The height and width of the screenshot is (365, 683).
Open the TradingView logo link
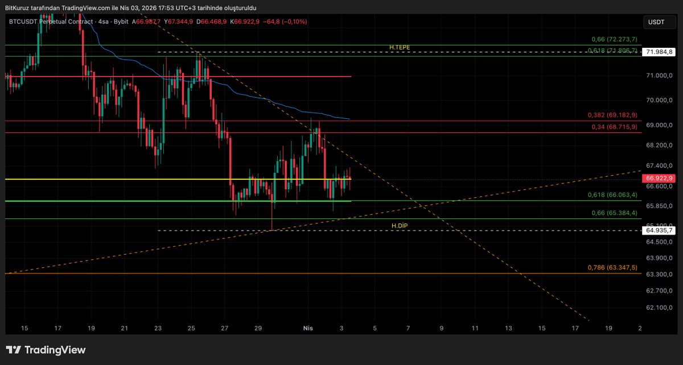point(46,350)
